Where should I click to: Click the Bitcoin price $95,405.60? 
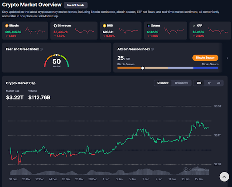[13, 32]
